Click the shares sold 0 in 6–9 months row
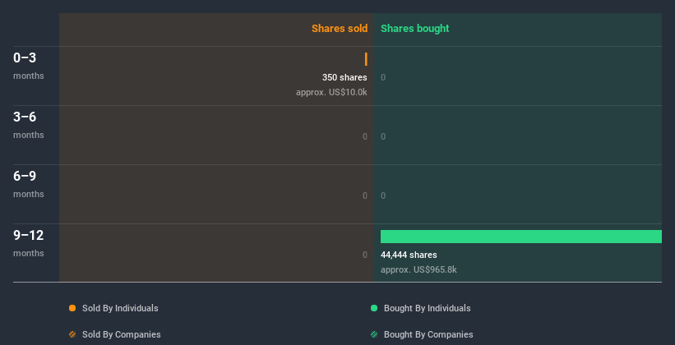Viewport: 675px width, 345px height. [364, 195]
